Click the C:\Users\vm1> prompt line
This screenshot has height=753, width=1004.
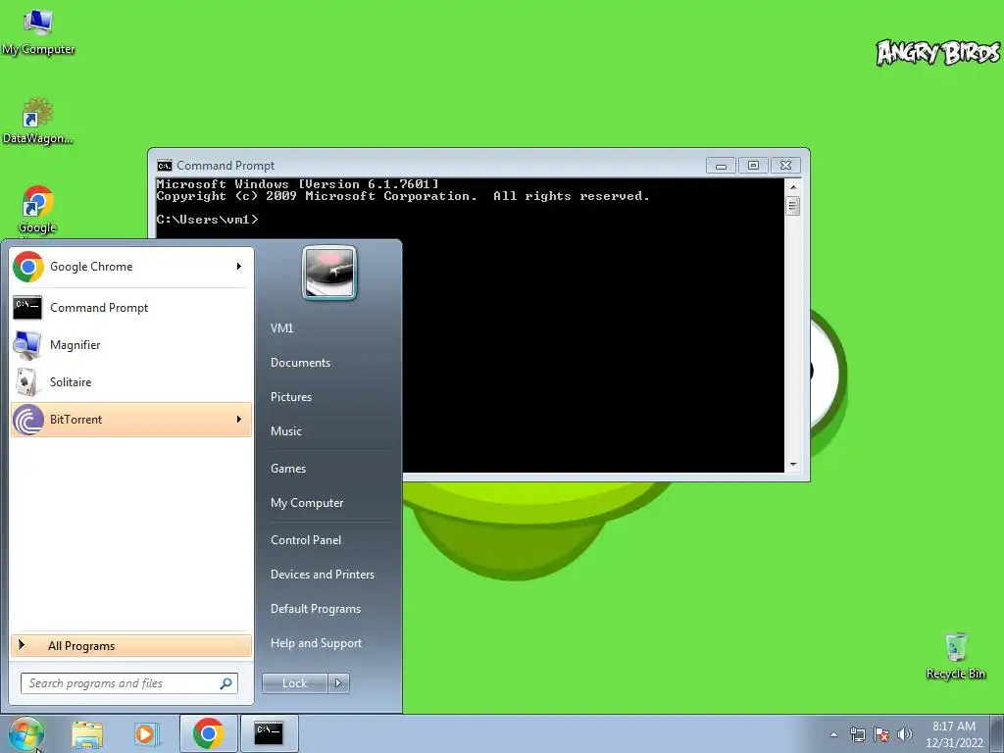(207, 220)
